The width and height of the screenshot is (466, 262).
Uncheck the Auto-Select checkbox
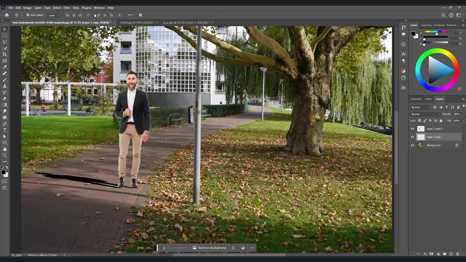(x=28, y=15)
